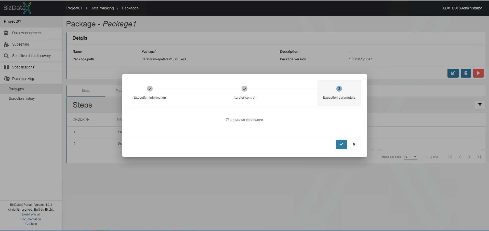This screenshot has height=231, width=489.
Task: Open Specifications section
Action: (x=31, y=67)
